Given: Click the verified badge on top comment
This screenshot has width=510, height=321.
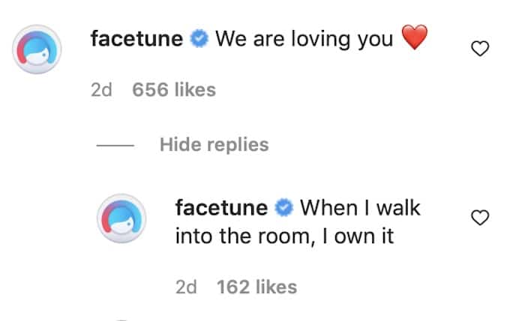Looking at the screenshot, I should coord(199,40).
